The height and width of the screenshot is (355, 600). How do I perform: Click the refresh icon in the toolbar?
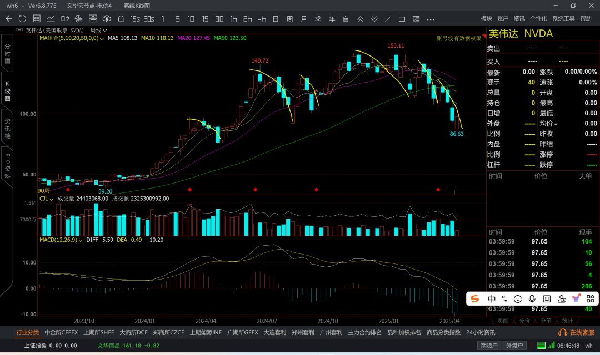pyautogui.click(x=23, y=19)
